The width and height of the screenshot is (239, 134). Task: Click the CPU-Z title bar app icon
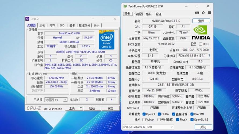click(27, 19)
